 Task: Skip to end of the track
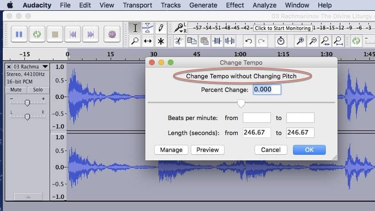tap(90, 34)
